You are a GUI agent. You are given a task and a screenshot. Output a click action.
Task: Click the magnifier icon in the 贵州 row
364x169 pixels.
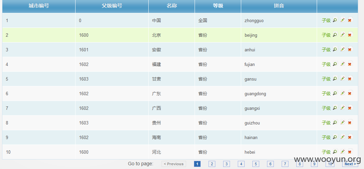point(335,122)
